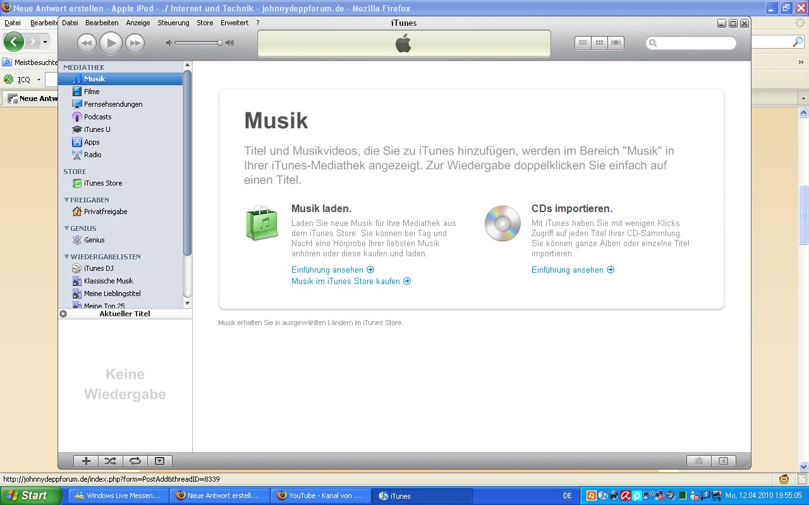Switch to grid album view
809x505 pixels.
(x=599, y=43)
